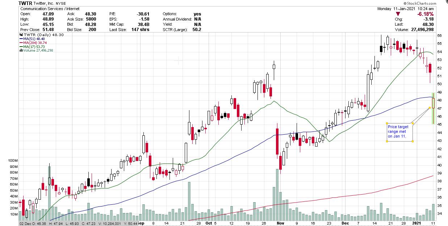Click the Bid Size value 200
Image resolution: width=448 pixels, height=226 pixels.
[92, 30]
